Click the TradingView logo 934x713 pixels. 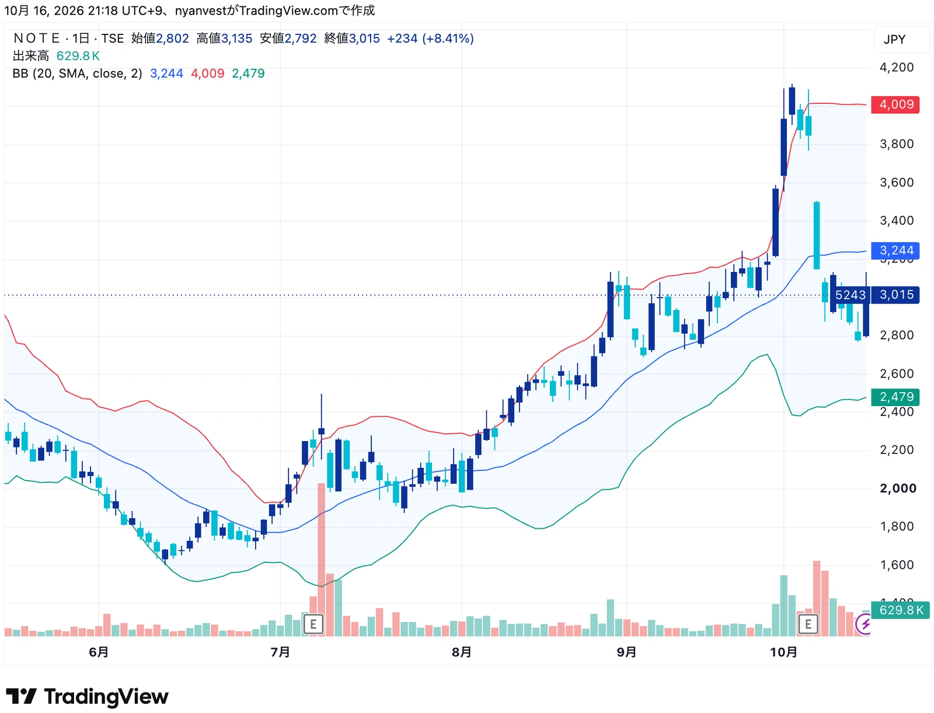(88, 696)
